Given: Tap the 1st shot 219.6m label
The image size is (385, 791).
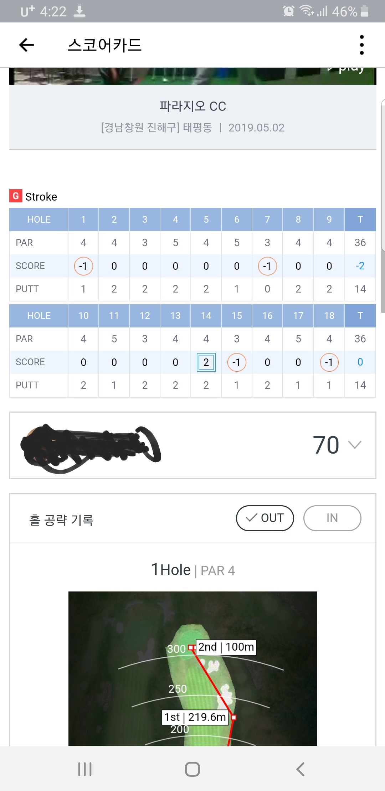Looking at the screenshot, I should [195, 717].
